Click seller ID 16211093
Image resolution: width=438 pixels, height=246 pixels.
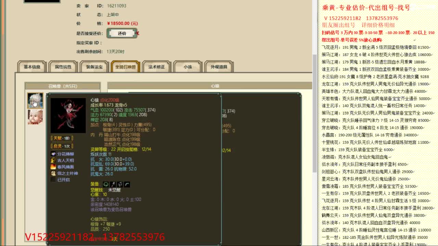[x=116, y=6]
